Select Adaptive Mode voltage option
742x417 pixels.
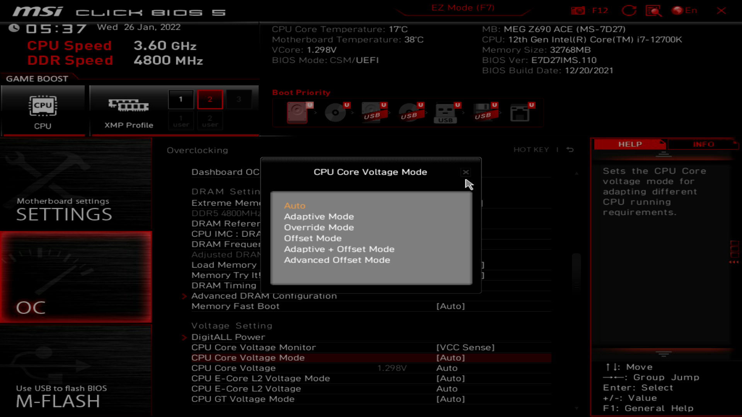pos(319,217)
